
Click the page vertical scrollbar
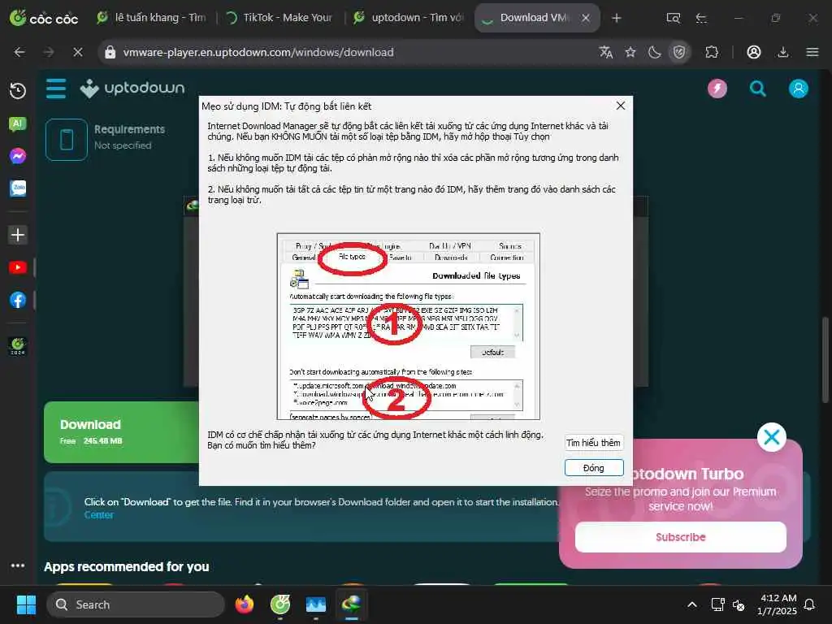click(x=825, y=359)
